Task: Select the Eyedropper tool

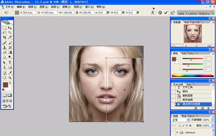Action: (10, 73)
